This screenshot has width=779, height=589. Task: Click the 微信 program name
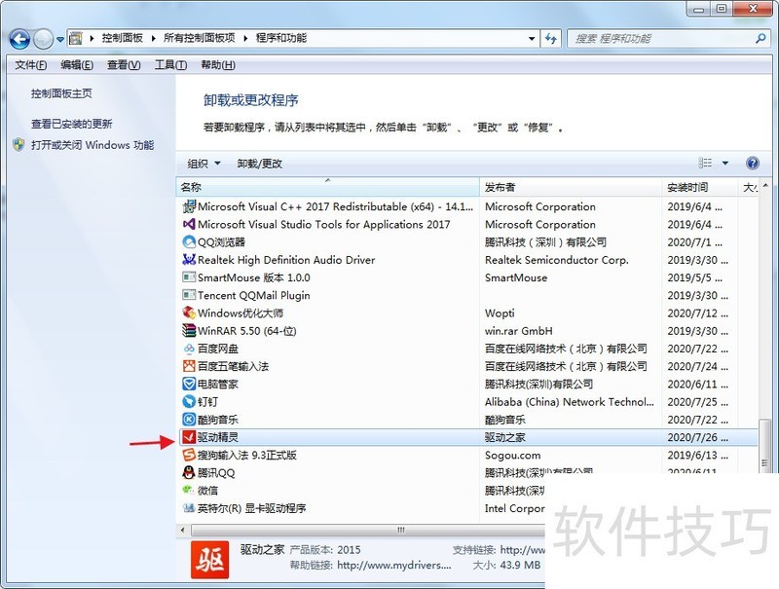click(x=207, y=491)
